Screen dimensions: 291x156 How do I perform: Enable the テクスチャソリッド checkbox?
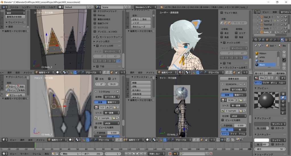click(95, 11)
